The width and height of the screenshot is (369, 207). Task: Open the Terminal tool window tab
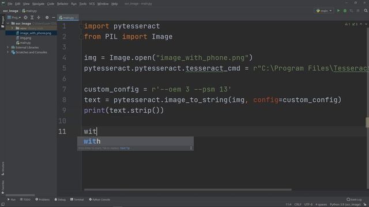(x=77, y=200)
